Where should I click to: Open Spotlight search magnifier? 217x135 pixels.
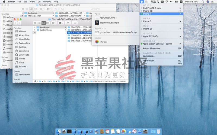[203, 2]
